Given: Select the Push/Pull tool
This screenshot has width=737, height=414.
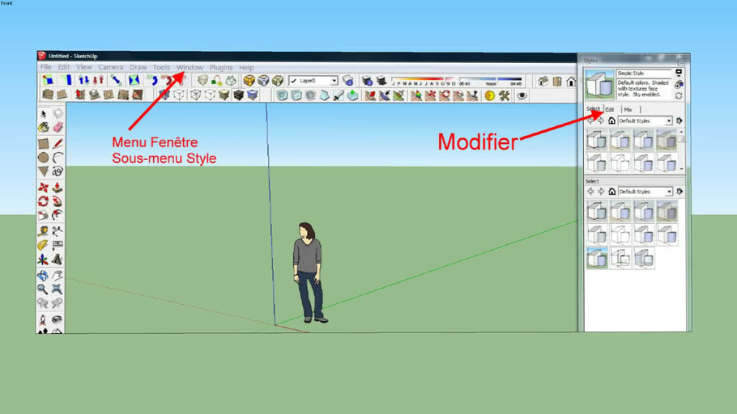Looking at the screenshot, I should tap(58, 187).
